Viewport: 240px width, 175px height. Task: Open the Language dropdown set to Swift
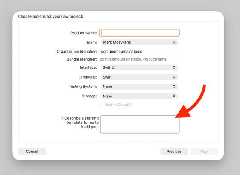point(139,77)
